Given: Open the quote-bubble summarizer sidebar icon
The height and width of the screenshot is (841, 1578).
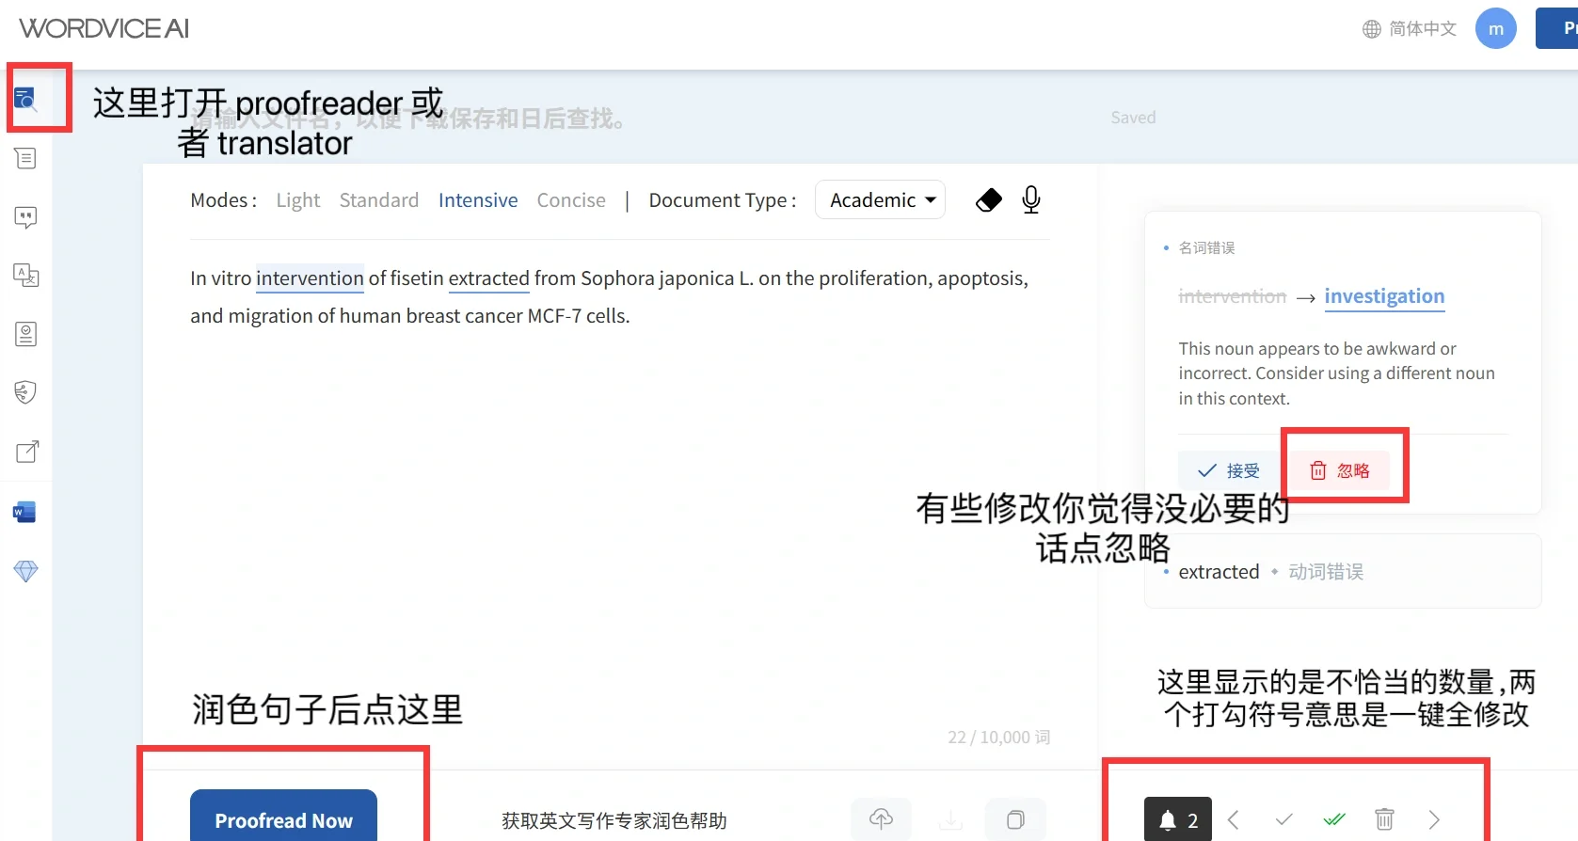Looking at the screenshot, I should (25, 217).
